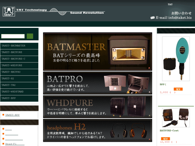195x146 pixels.
Task: Open the TAKET-WHDSTAND menu item
Action: pyautogui.click(x=19, y=92)
